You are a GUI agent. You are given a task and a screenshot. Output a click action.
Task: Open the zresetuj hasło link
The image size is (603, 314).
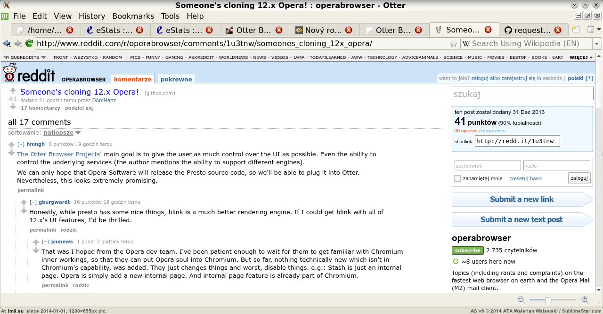pos(526,178)
